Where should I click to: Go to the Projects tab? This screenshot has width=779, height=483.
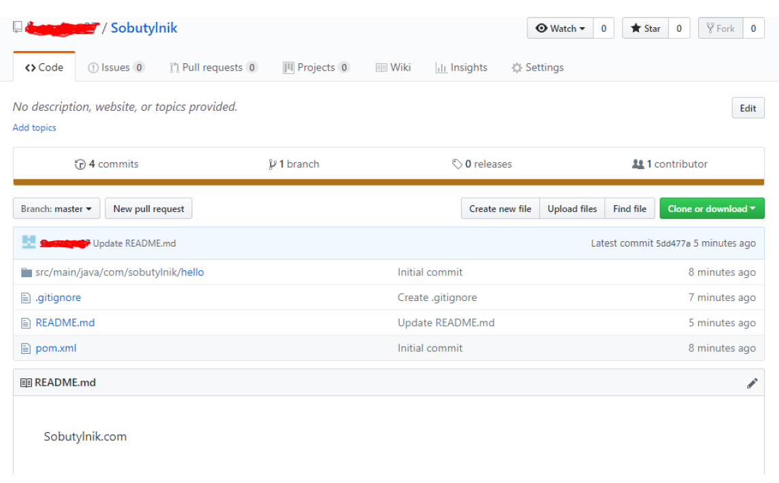pyautogui.click(x=316, y=67)
